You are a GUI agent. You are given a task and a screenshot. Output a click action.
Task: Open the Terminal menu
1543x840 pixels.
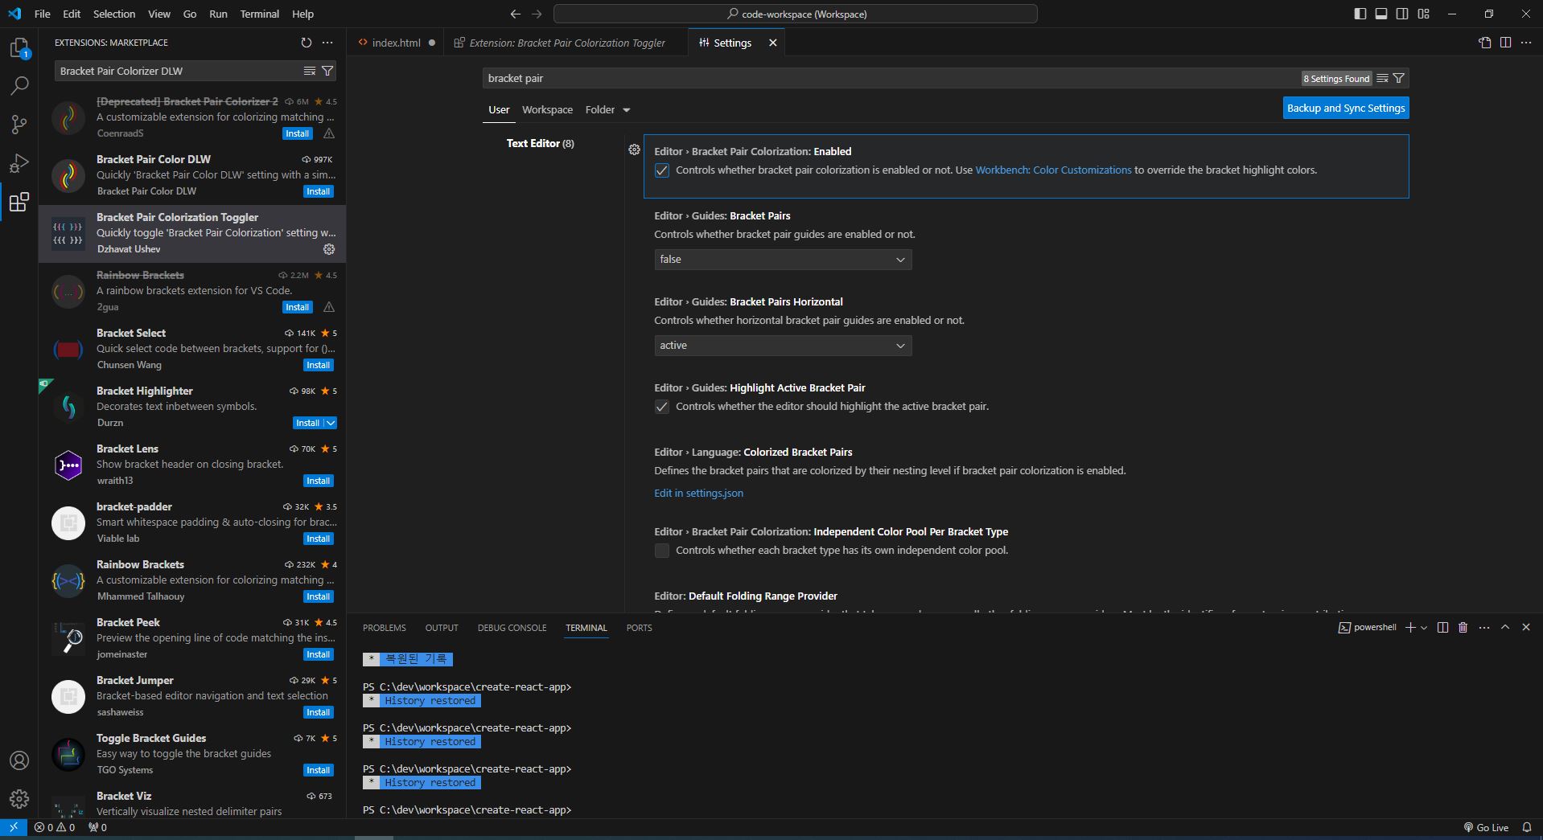tap(259, 14)
